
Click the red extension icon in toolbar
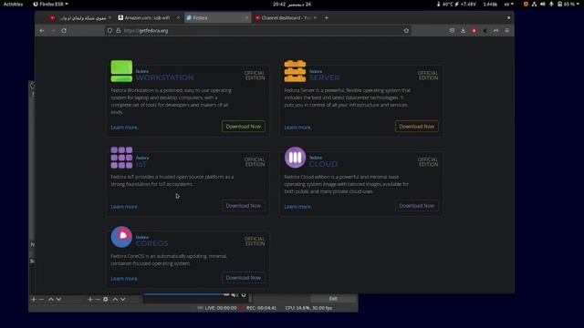(x=474, y=30)
